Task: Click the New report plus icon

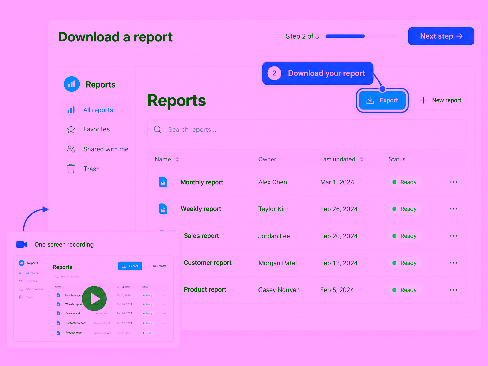Action: [424, 100]
